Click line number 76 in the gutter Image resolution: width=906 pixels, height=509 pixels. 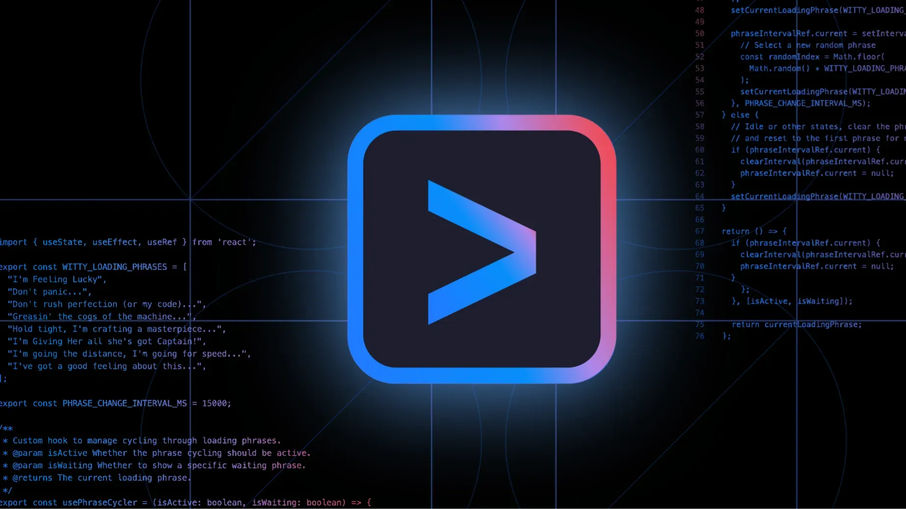tap(699, 336)
